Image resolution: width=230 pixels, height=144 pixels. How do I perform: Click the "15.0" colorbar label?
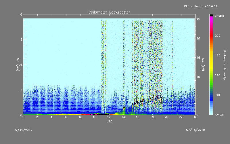218,55
